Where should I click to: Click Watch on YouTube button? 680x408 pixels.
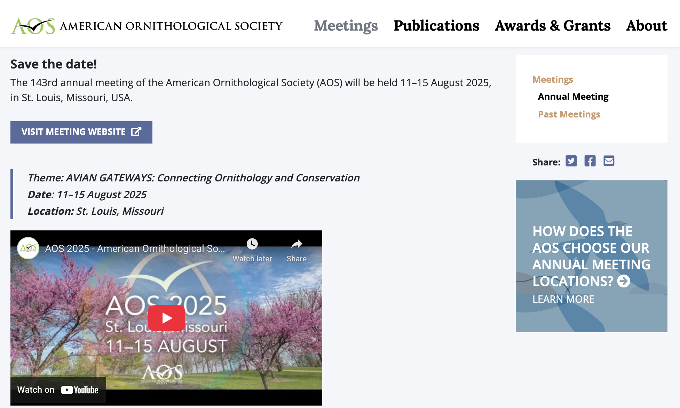(x=58, y=390)
